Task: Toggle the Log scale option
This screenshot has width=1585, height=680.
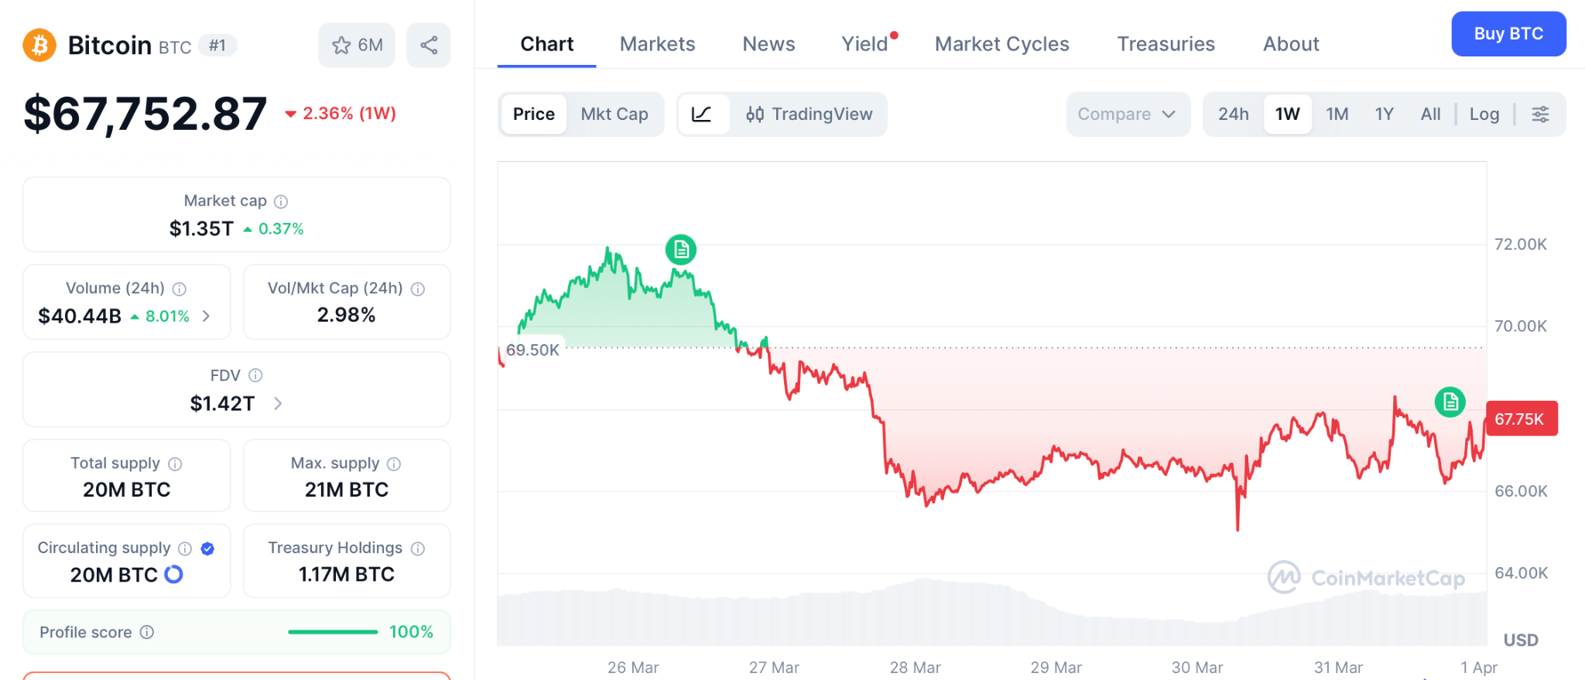Action: (x=1484, y=114)
